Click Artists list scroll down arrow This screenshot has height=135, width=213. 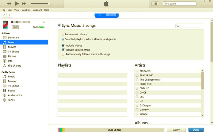tap(202, 115)
